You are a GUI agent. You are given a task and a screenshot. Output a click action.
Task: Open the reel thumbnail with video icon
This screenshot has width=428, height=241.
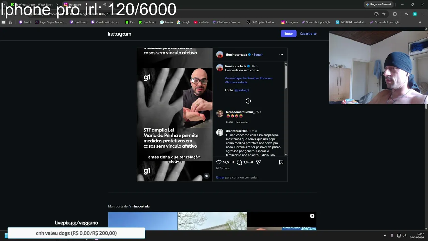tap(282, 221)
